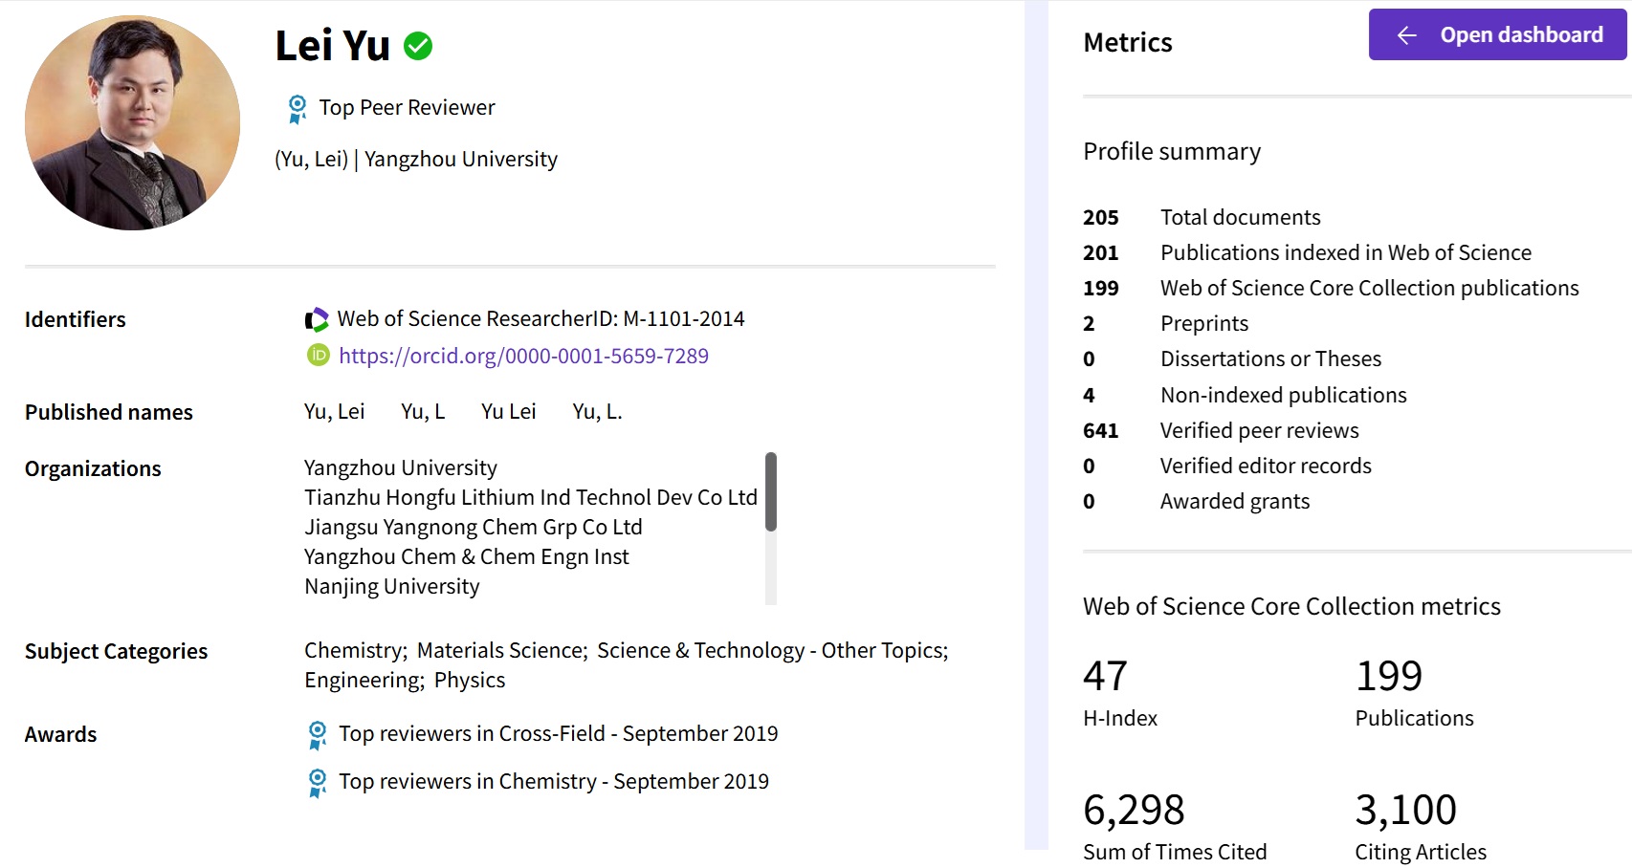Select Yangzhou University in Organizations list
This screenshot has height=868, width=1632.
tap(400, 467)
